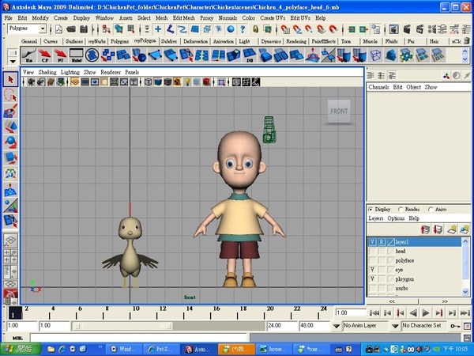
Task: Click the playback end time 24.00 field
Action: click(x=282, y=326)
